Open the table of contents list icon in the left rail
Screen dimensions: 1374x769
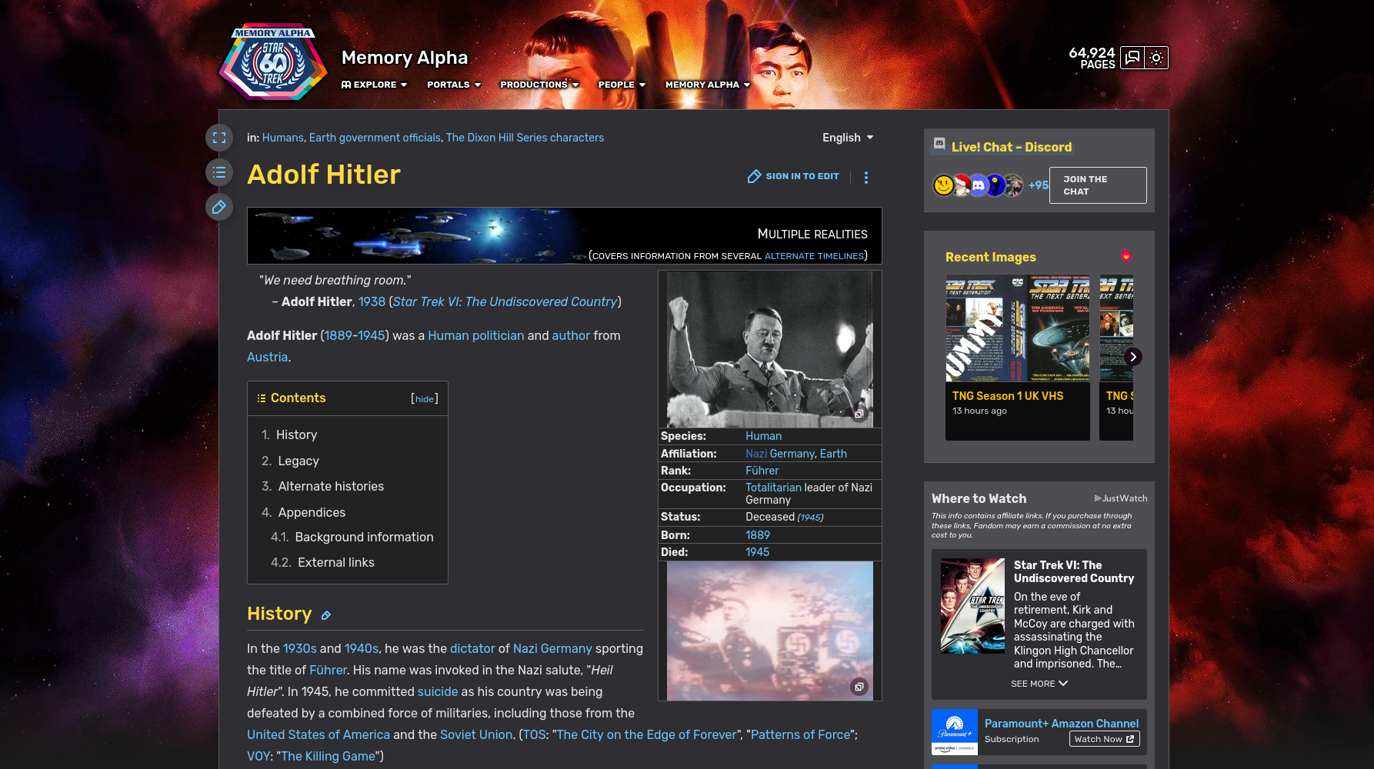pos(219,172)
